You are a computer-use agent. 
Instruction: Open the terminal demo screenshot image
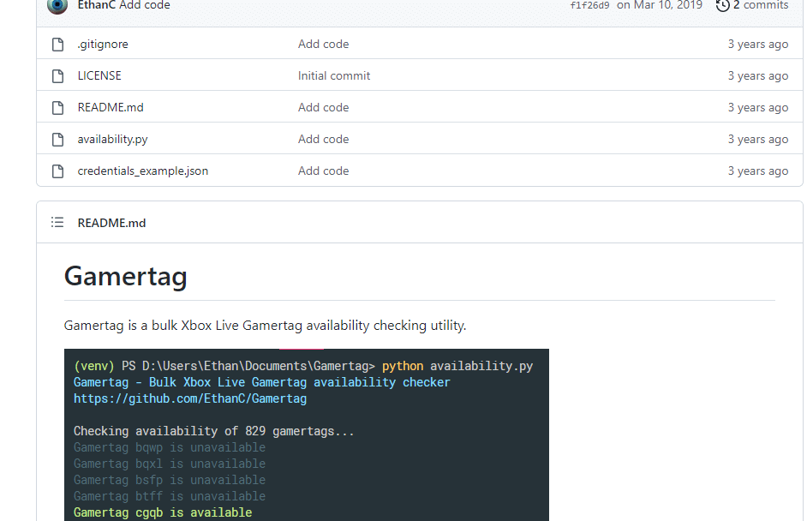click(x=307, y=435)
